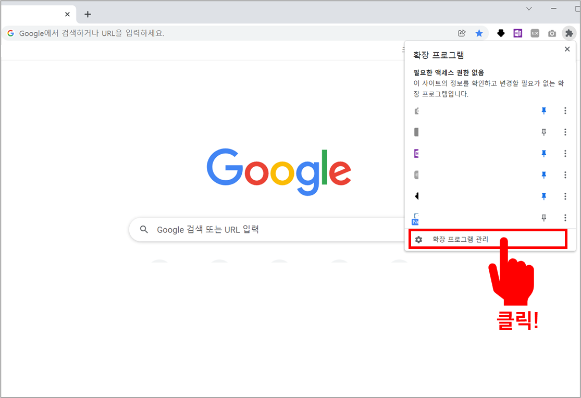Click the Google G icon in address bar

pyautogui.click(x=11, y=33)
